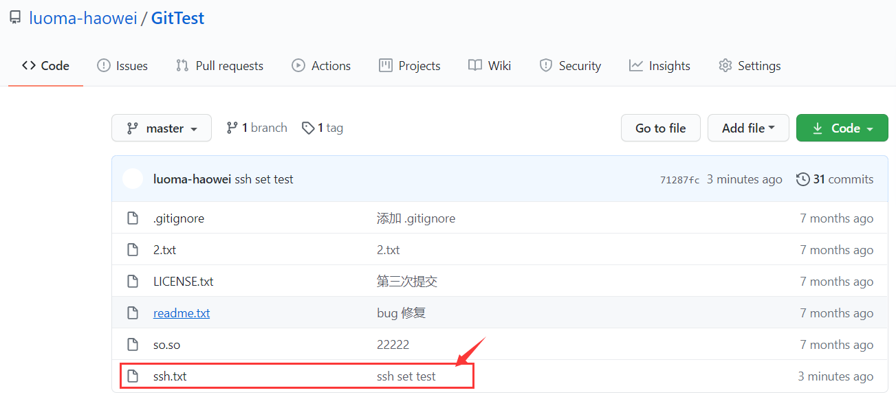Open commit hash 71287fc
This screenshot has width=896, height=397.
680,180
